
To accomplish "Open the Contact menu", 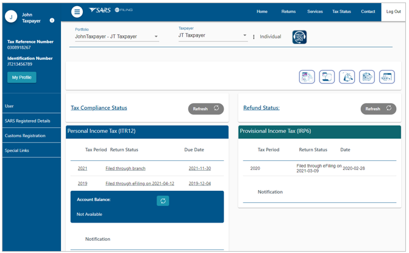I will point(368,12).
